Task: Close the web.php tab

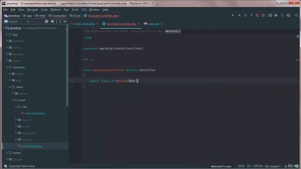Action: click(161, 24)
